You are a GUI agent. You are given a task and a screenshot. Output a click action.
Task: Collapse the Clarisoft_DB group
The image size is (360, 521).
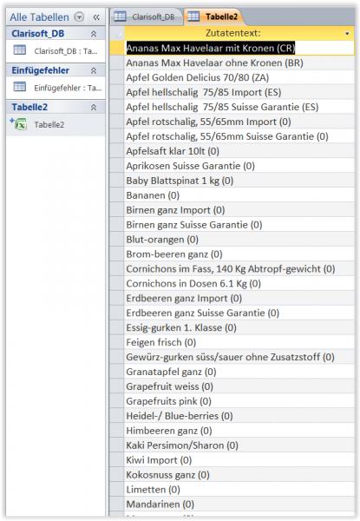[94, 34]
